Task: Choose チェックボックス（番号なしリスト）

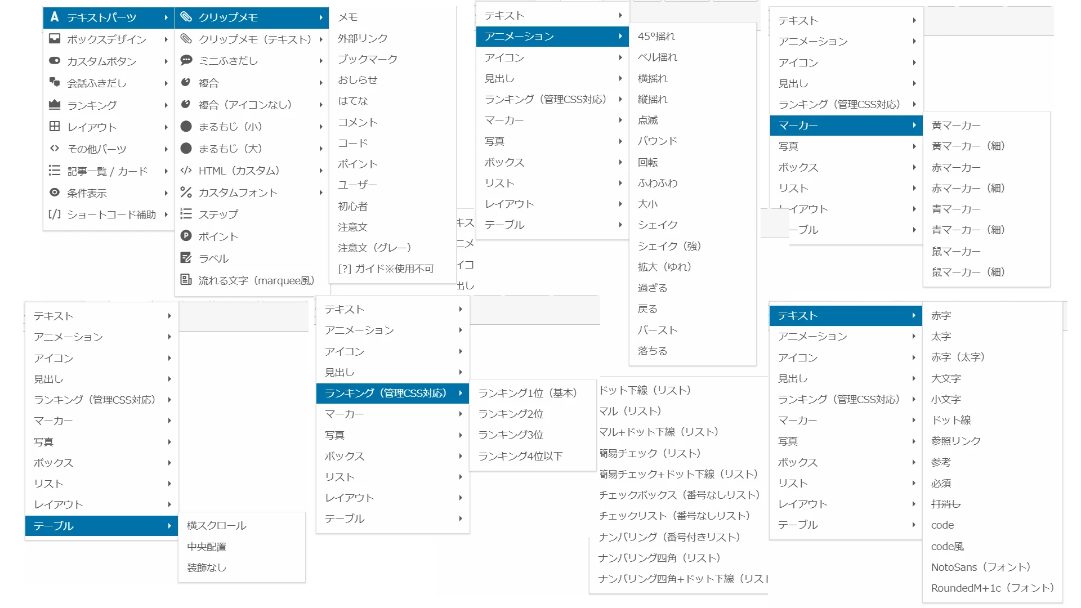Action: [680, 495]
